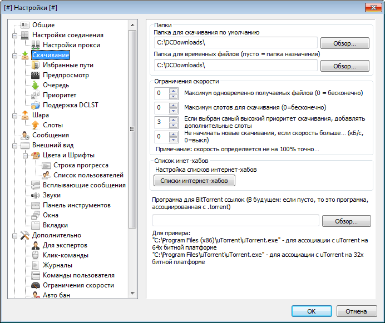Click the temporary files folder field
The image size is (385, 323).
(x=236, y=66)
